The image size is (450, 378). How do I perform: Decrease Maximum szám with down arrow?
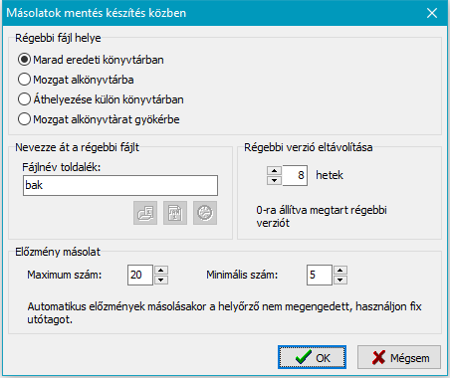click(x=161, y=280)
